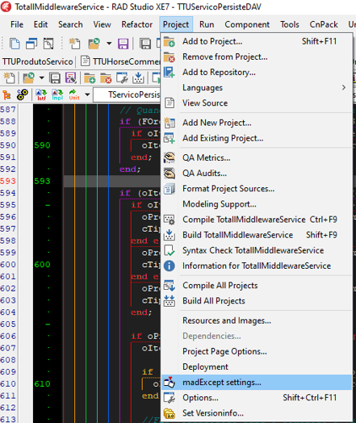Image resolution: width=356 pixels, height=423 pixels.
Task: Open the Component menu
Action: click(x=247, y=24)
